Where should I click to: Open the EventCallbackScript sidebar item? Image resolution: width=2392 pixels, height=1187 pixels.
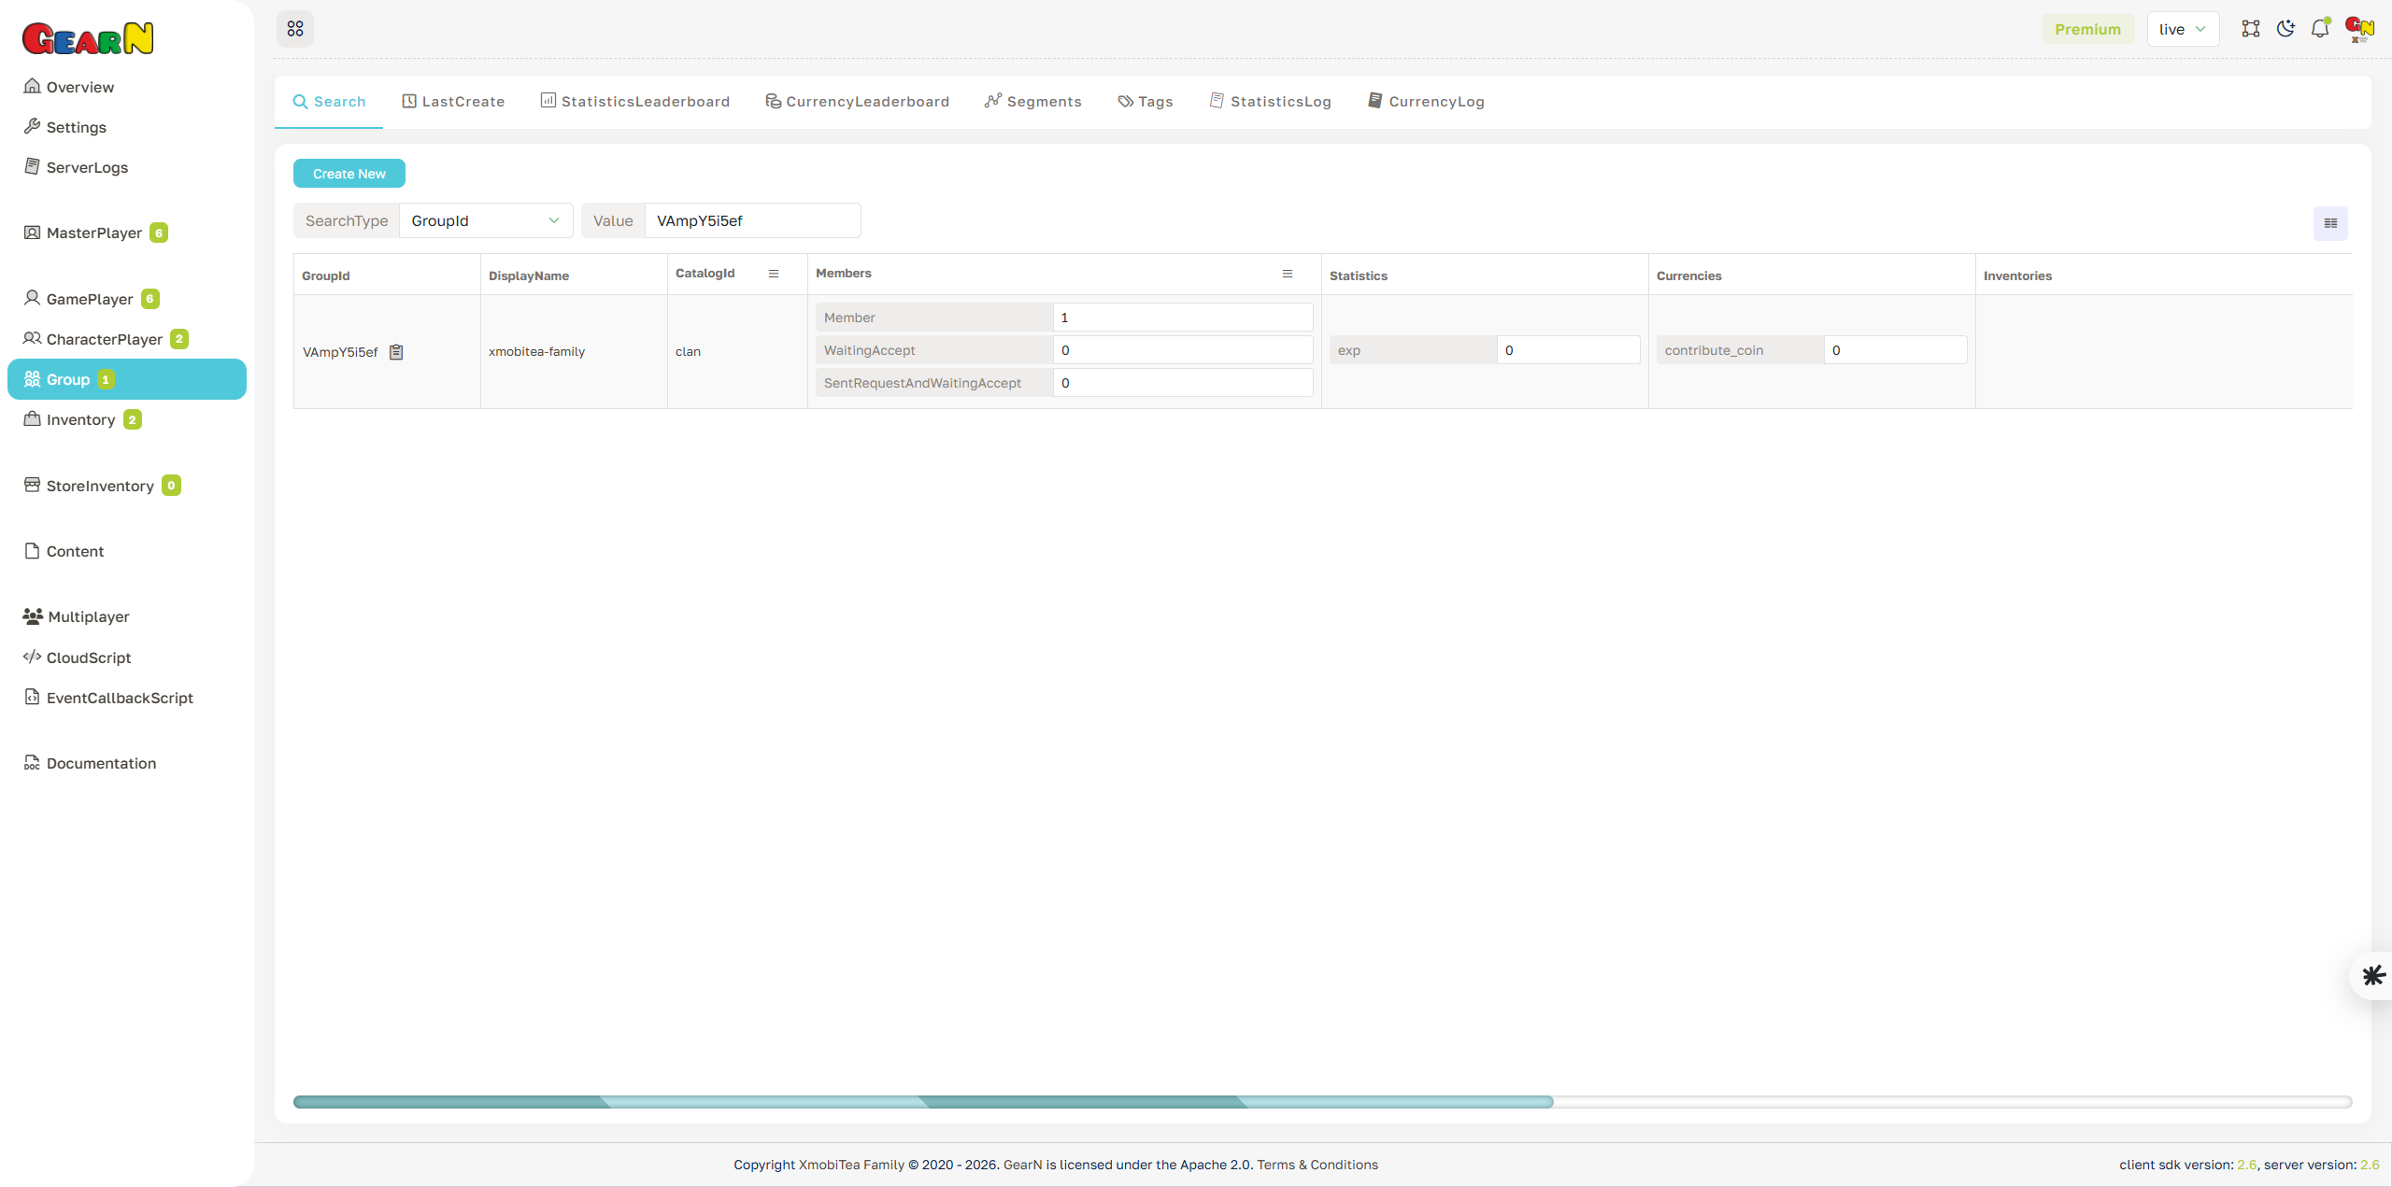[119, 698]
